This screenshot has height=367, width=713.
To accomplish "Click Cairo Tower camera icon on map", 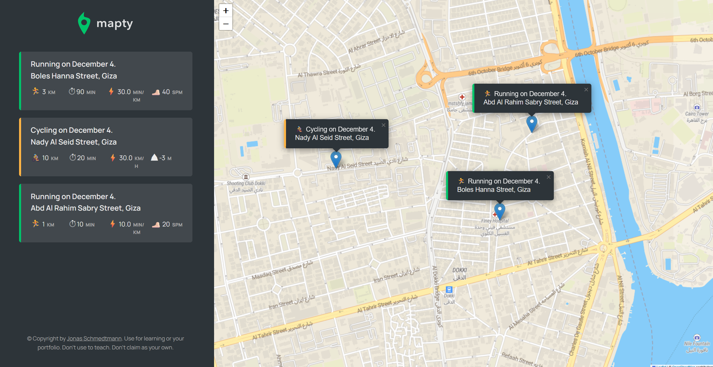I will [x=697, y=107].
